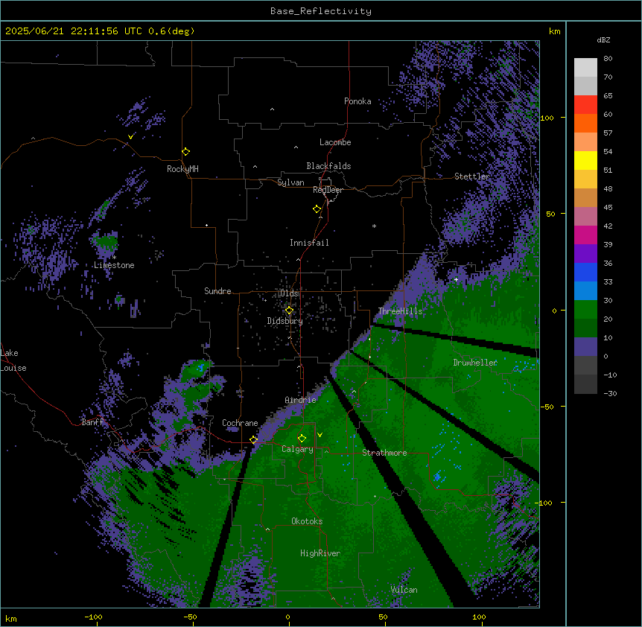Viewport: 642px width, 627px height.
Task: Click the Strathmore town label
Action: pos(384,453)
